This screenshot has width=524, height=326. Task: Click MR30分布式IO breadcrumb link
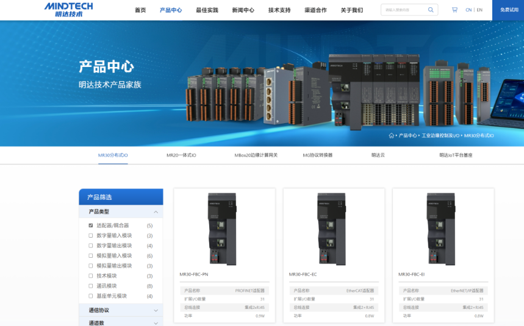click(x=478, y=135)
